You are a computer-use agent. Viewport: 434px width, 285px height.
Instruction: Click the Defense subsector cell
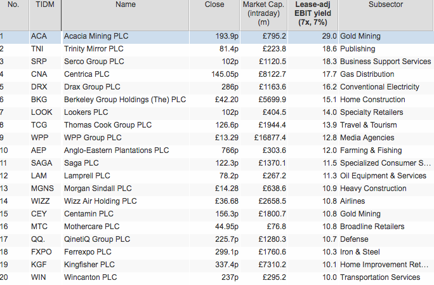[354, 240]
